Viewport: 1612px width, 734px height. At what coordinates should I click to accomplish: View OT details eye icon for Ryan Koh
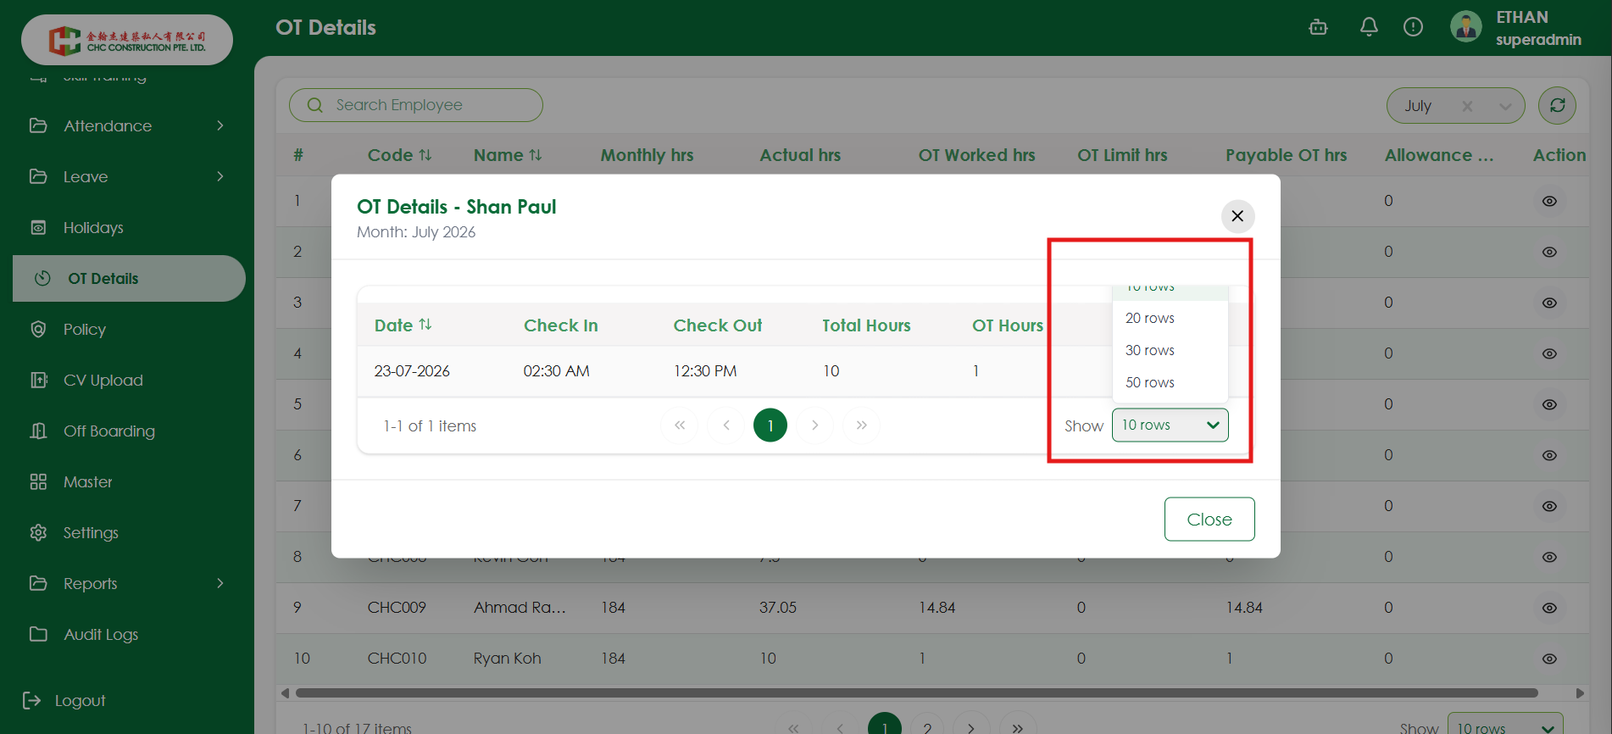[x=1549, y=659]
